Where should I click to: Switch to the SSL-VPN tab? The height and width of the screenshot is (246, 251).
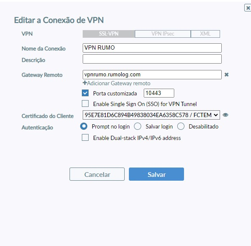pyautogui.click(x=109, y=34)
